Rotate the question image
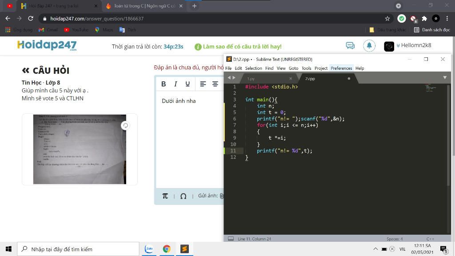 pyautogui.click(x=125, y=126)
